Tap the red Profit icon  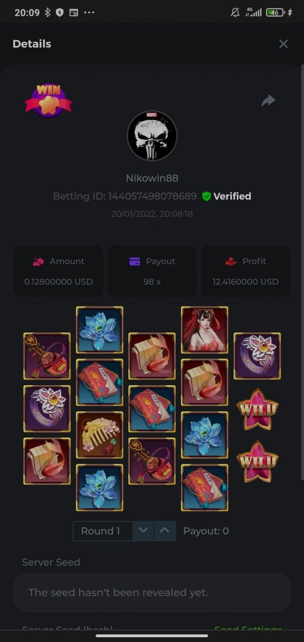coord(230,262)
